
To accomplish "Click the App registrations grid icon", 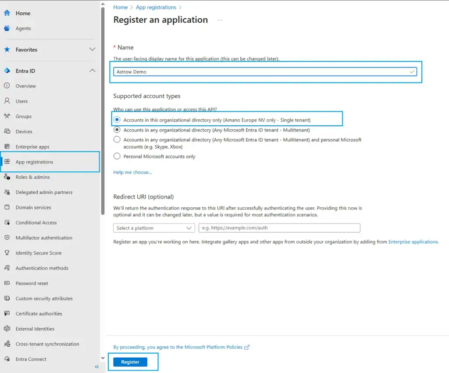I will tap(7, 161).
